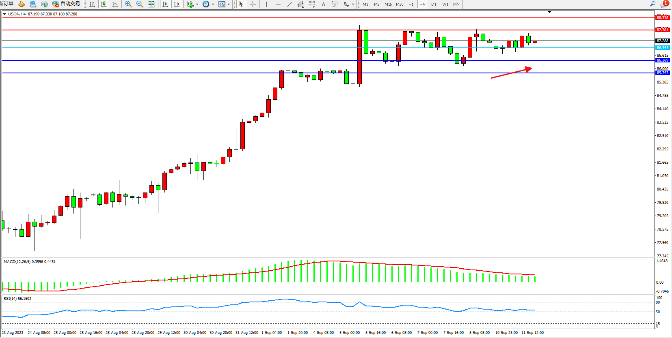Select the Crosshair cursor tool

coord(253,4)
